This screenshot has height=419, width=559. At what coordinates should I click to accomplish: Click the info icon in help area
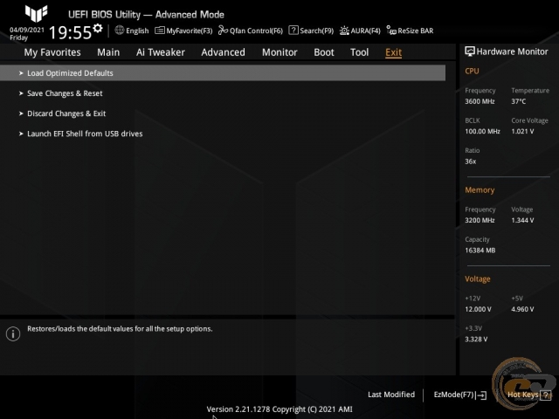coord(13,333)
